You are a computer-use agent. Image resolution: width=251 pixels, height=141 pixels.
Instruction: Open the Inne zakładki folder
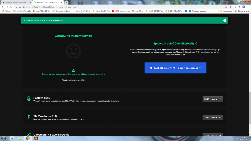click(x=226, y=11)
